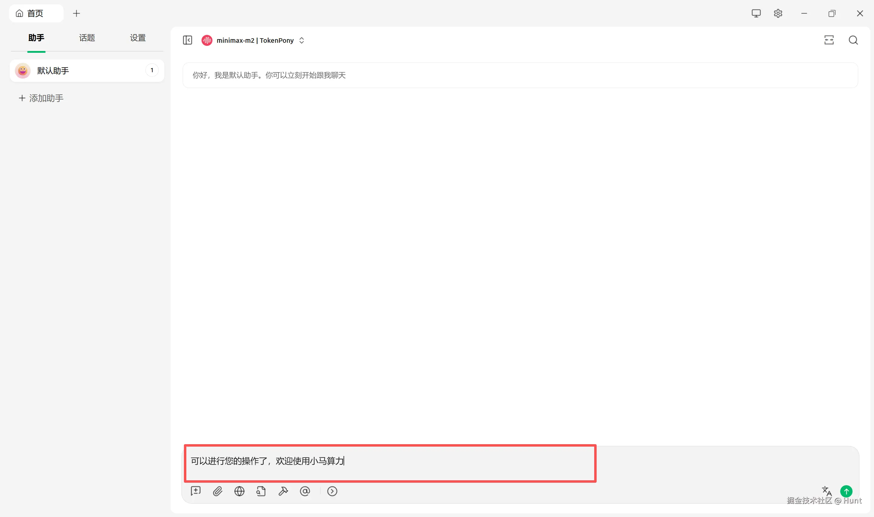Open the search magnifier icon
Viewport: 874px width, 517px height.
click(853, 40)
